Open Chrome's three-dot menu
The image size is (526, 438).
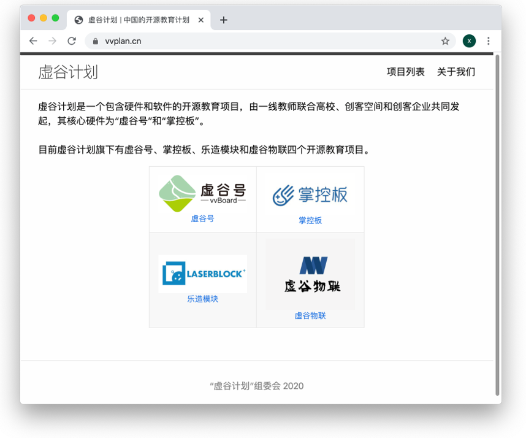tap(489, 41)
